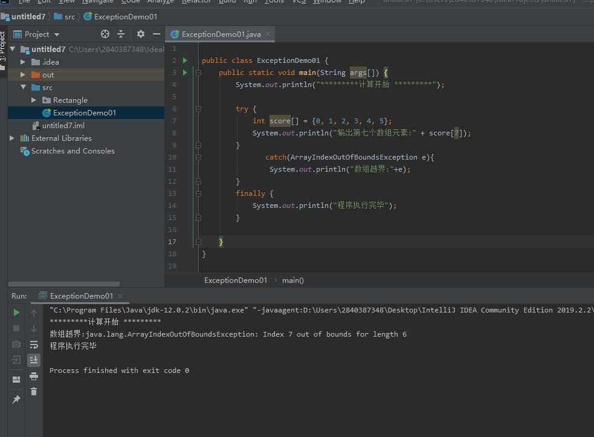Expand External Libraries node
This screenshot has height=437, width=594.
[x=12, y=138]
